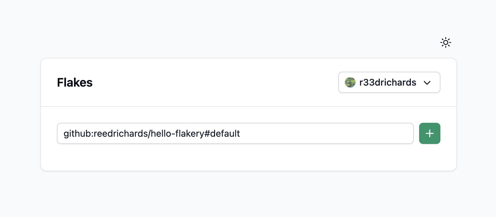Screen dimensions: 496x217
Task: Click the chevron next to r33drichards
Action: coord(427,83)
